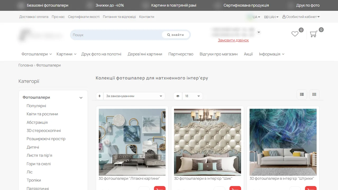Open the items-per-page dropdown showing 18

click(193, 96)
